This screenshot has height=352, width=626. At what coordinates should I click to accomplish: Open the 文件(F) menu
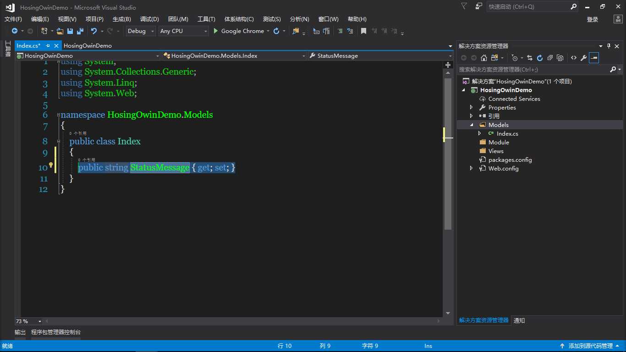pos(13,19)
